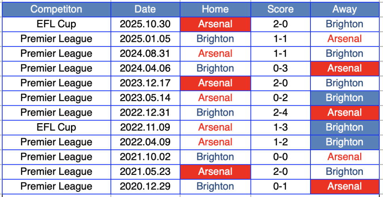Select the EFL Cup cell in 2022.11.09 row

[56, 127]
